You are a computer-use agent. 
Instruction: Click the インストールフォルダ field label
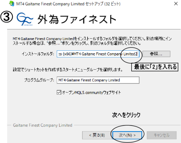[38, 54]
